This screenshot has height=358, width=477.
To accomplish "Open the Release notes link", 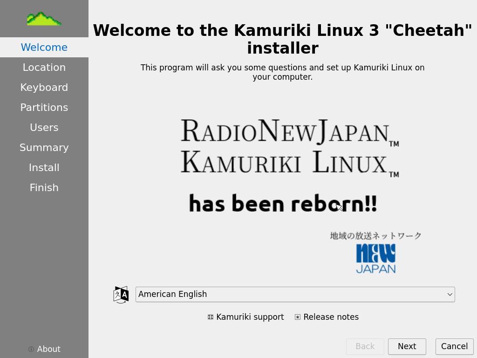I will pos(327,317).
